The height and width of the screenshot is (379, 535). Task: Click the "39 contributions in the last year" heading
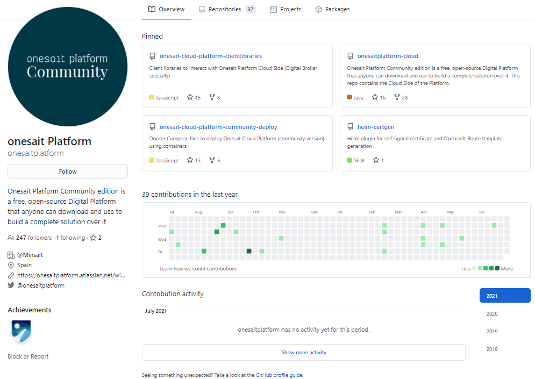(190, 194)
